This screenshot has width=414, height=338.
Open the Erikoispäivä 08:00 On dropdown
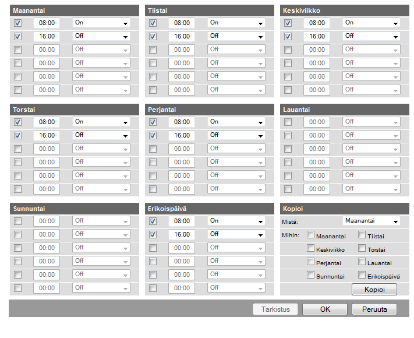click(x=236, y=221)
